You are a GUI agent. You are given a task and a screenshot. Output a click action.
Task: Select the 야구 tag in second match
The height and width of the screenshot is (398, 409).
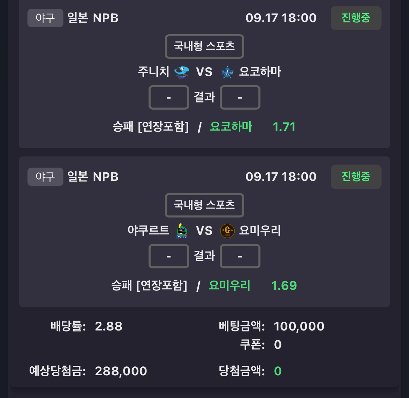pyautogui.click(x=45, y=177)
